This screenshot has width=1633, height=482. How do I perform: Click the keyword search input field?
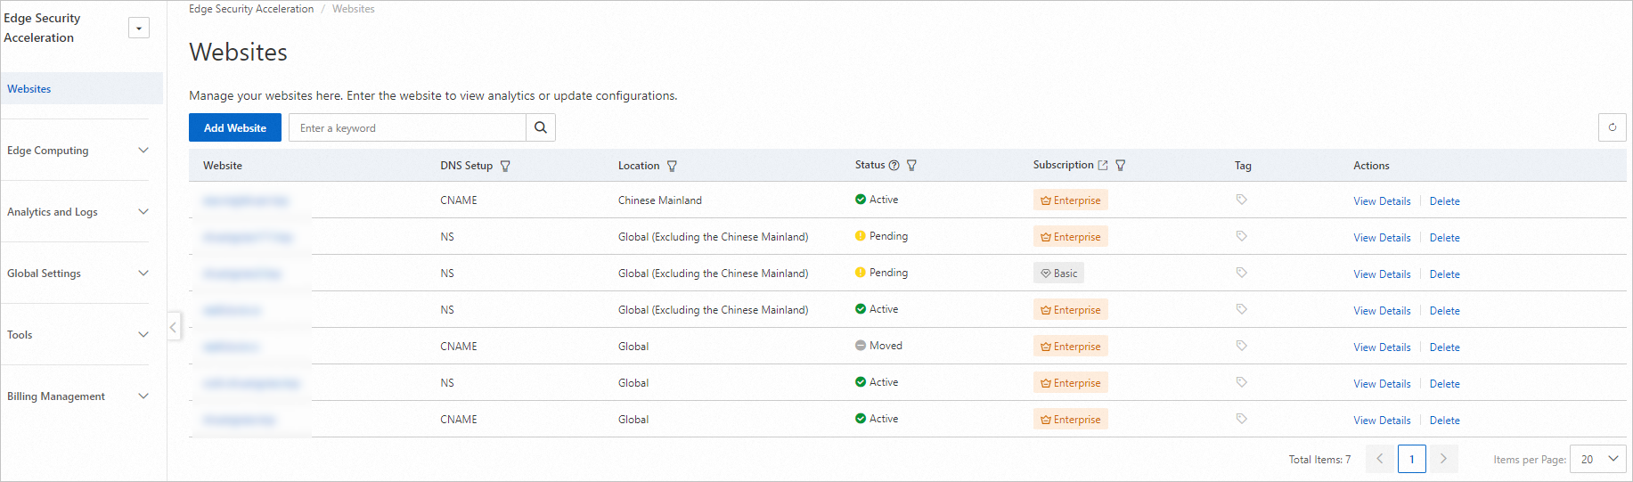click(408, 127)
